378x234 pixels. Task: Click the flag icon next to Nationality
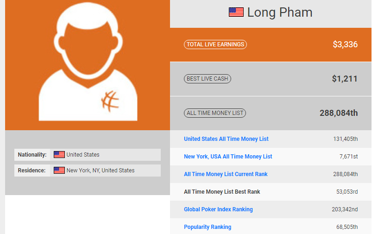point(59,155)
